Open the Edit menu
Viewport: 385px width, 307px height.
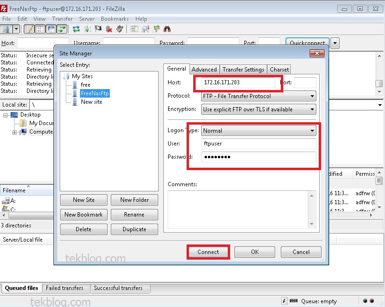coord(22,19)
